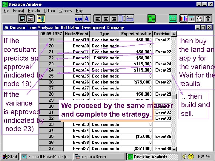Screen dimensions: 215x161
Task: Switch to Microsoft PowerPoint taskbar button
Action: point(46,157)
